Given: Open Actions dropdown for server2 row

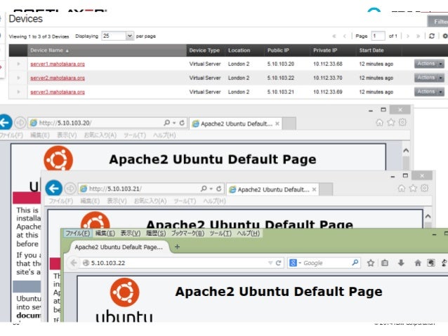Looking at the screenshot, I should [429, 78].
